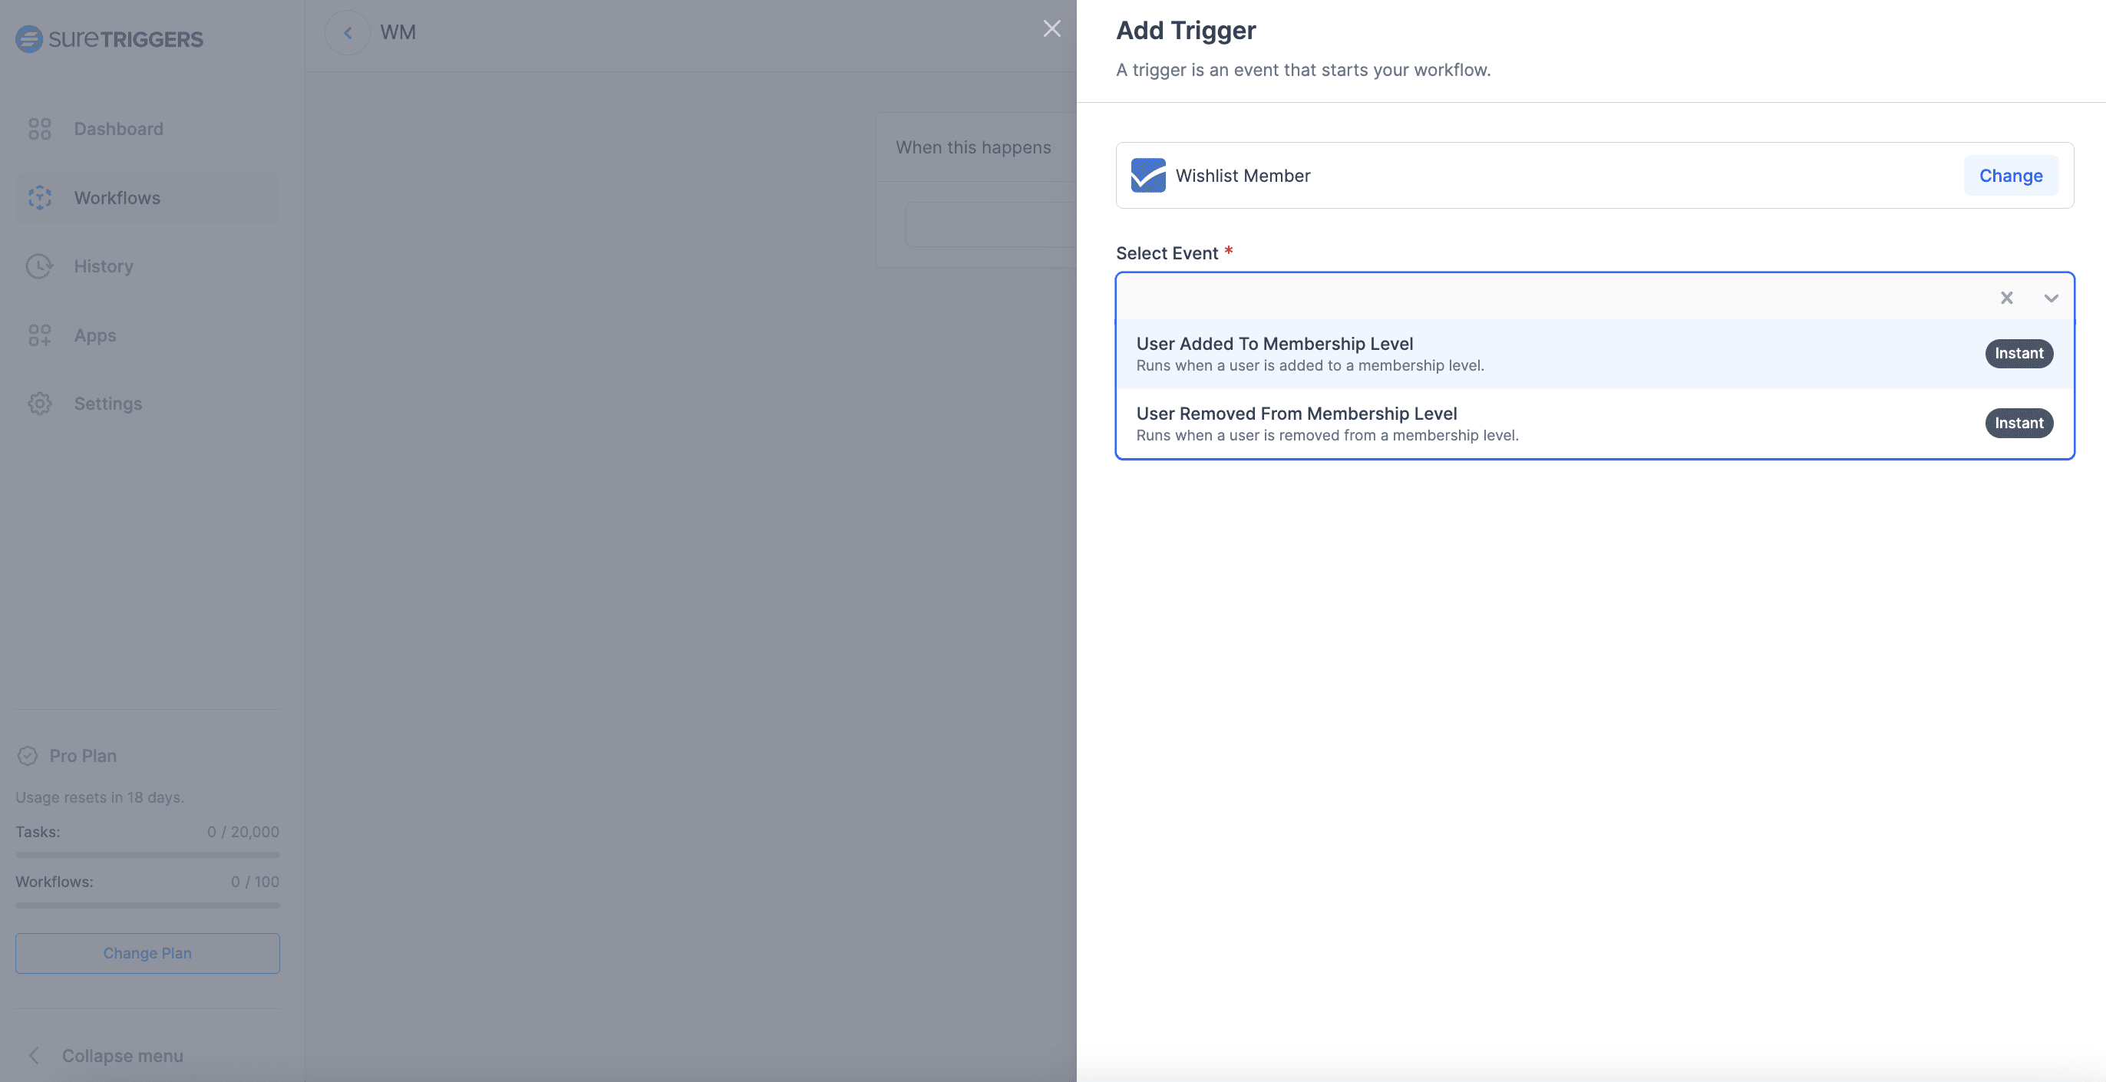Image resolution: width=2106 pixels, height=1082 pixels.
Task: Open the Apps menu item
Action: 147,335
